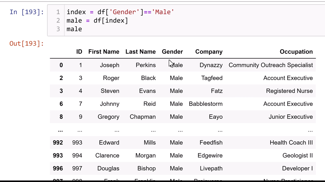Viewport: 325px width, 182px height.
Task: Click the 'Babblestorm' company cell
Action: [x=206, y=104]
